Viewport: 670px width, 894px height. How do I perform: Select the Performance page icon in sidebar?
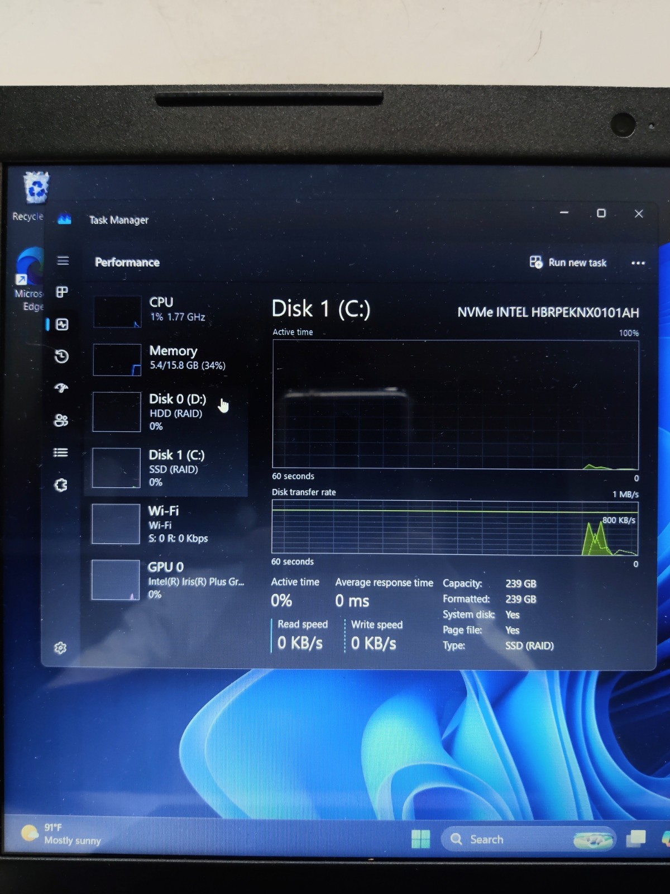click(x=62, y=325)
